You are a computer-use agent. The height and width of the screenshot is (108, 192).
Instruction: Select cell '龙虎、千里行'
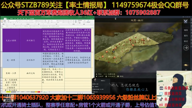tap(11, 85)
